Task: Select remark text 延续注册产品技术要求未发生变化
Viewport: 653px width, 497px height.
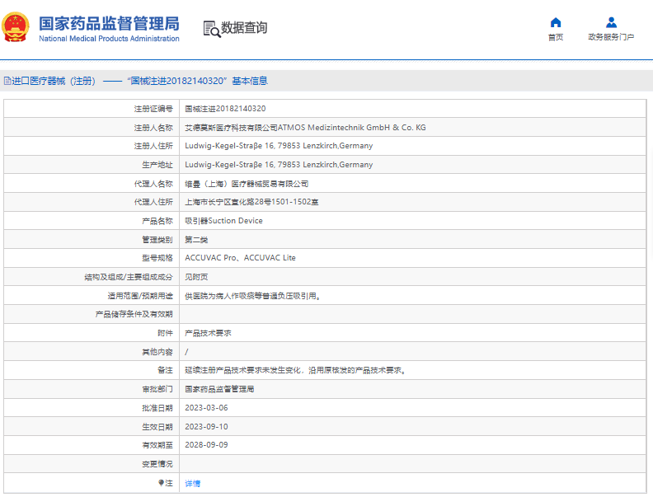Action: click(295, 370)
